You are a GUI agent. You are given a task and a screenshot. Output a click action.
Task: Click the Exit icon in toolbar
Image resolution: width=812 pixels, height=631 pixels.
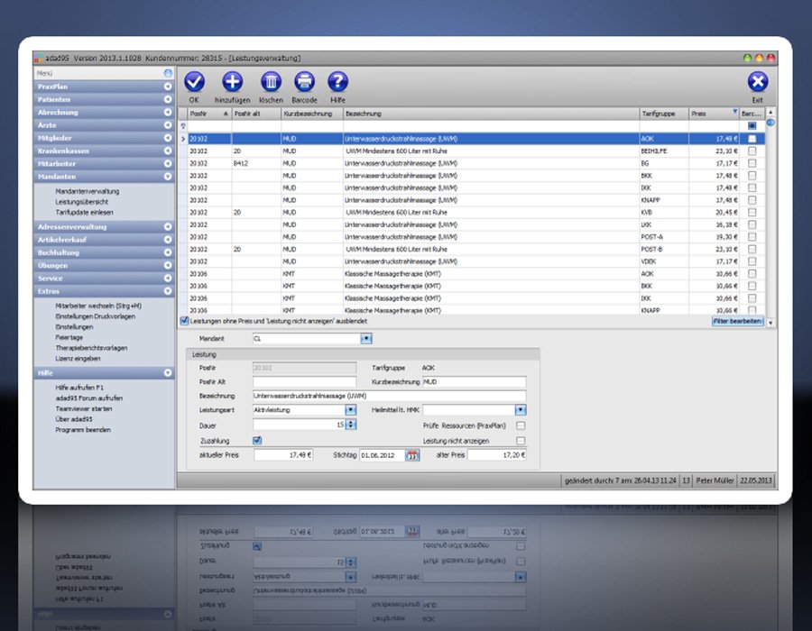[757, 82]
